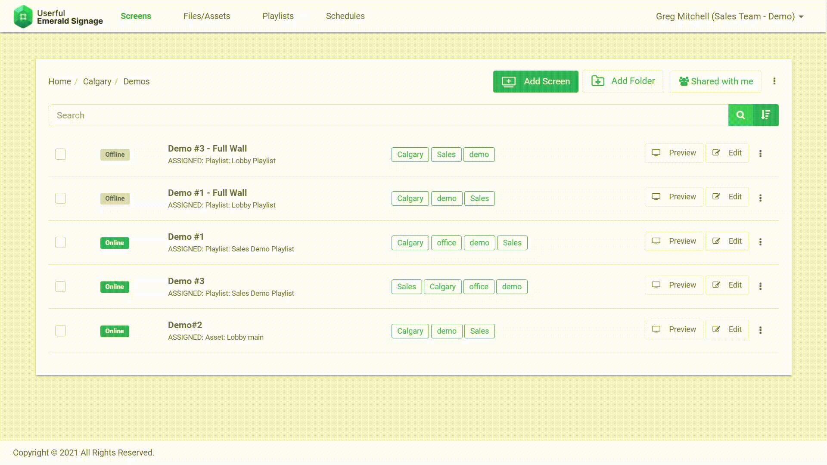Image resolution: width=827 pixels, height=465 pixels.
Task: Click the folder-plus icon in the Add Folder button
Action: click(598, 81)
